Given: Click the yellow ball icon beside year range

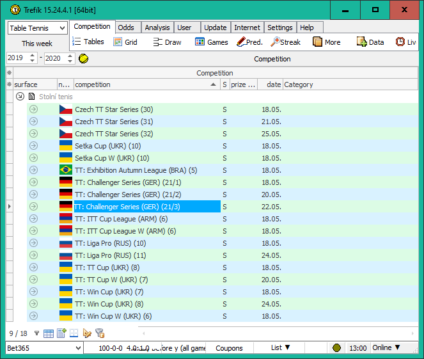Looking at the screenshot, I should (x=83, y=59).
